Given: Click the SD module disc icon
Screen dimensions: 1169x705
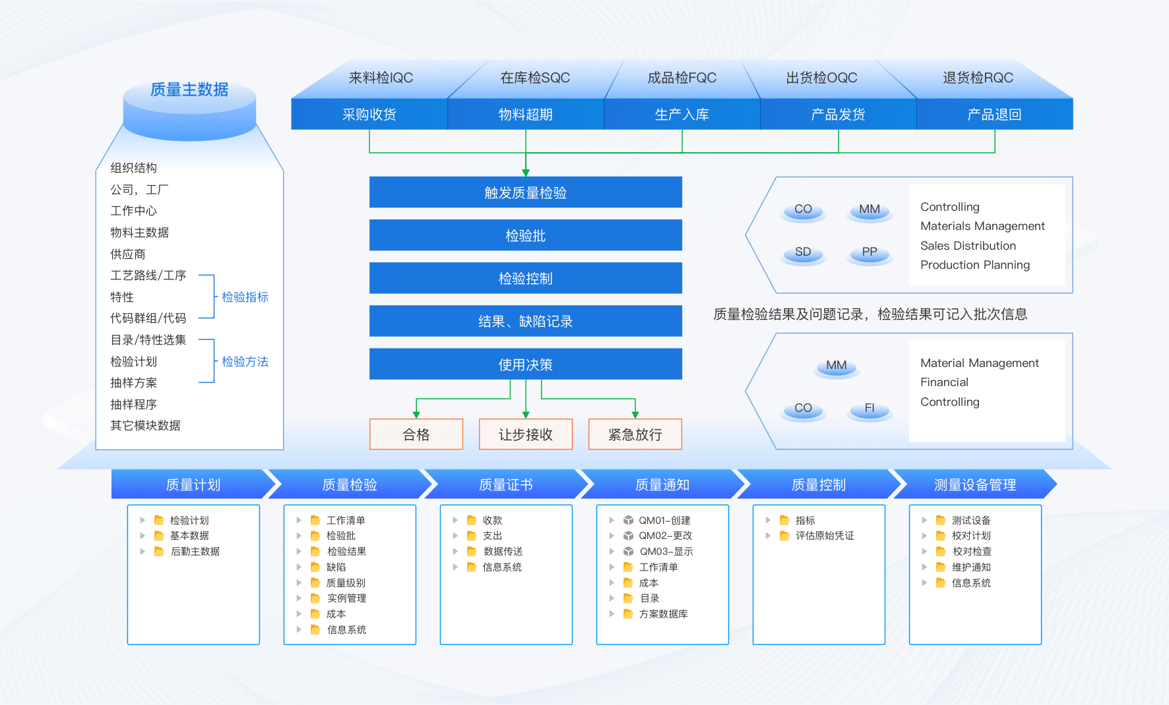Looking at the screenshot, I should [803, 253].
